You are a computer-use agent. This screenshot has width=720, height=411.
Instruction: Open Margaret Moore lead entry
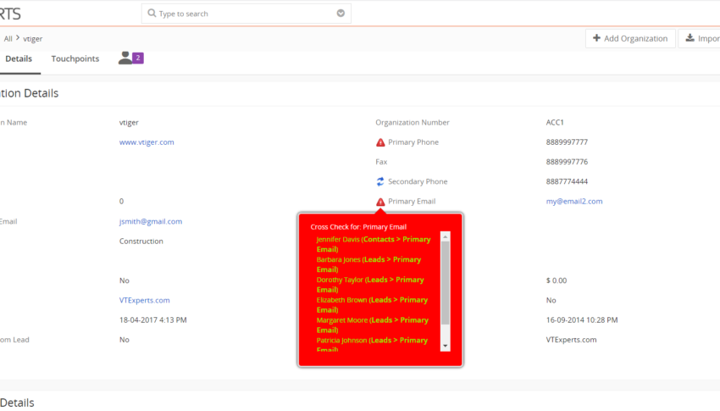pyautogui.click(x=373, y=325)
